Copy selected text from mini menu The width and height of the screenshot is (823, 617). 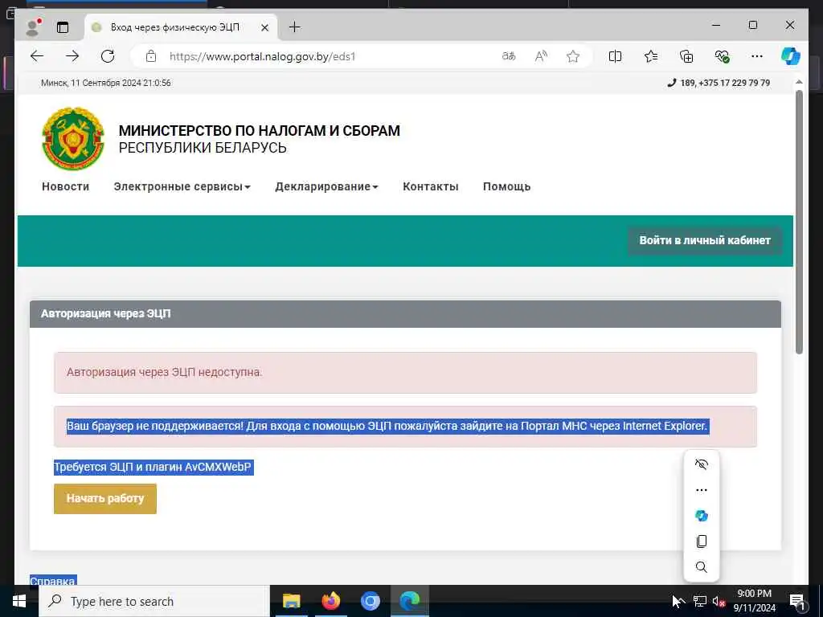pos(701,541)
